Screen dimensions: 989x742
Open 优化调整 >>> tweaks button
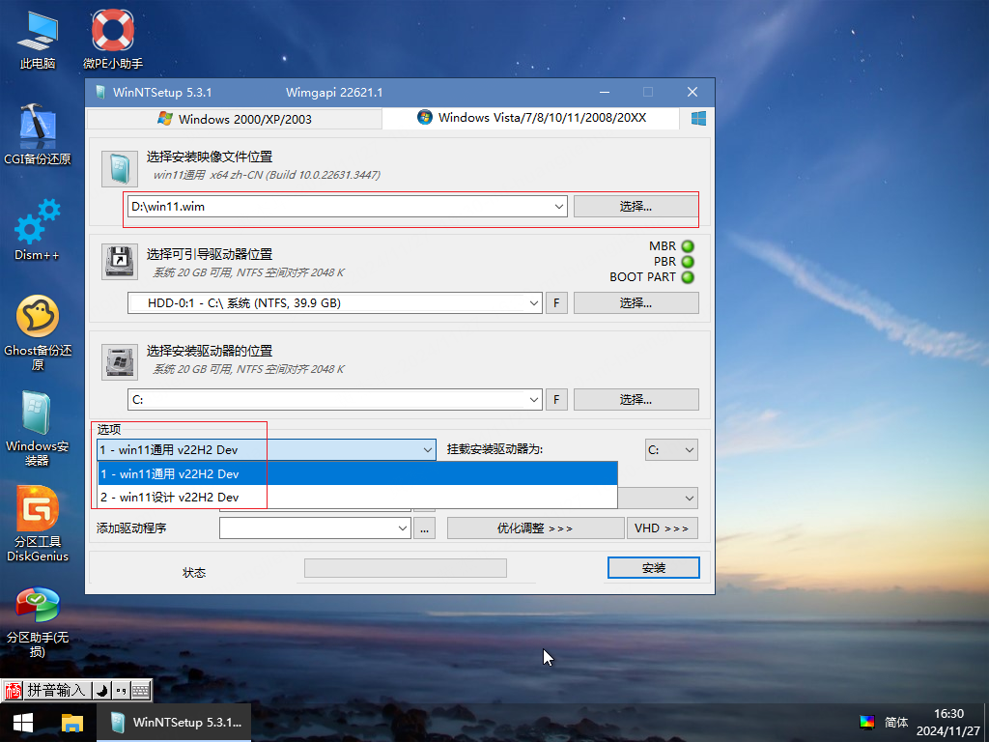point(535,528)
